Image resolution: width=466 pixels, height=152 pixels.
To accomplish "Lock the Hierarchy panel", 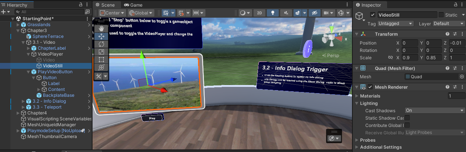I will click(x=81, y=4).
